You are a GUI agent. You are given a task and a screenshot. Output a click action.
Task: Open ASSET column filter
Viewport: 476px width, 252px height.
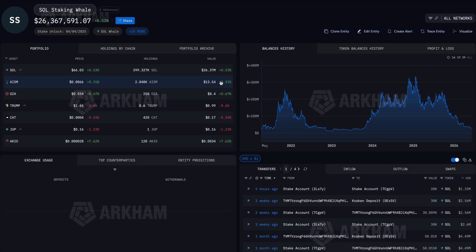(6, 59)
